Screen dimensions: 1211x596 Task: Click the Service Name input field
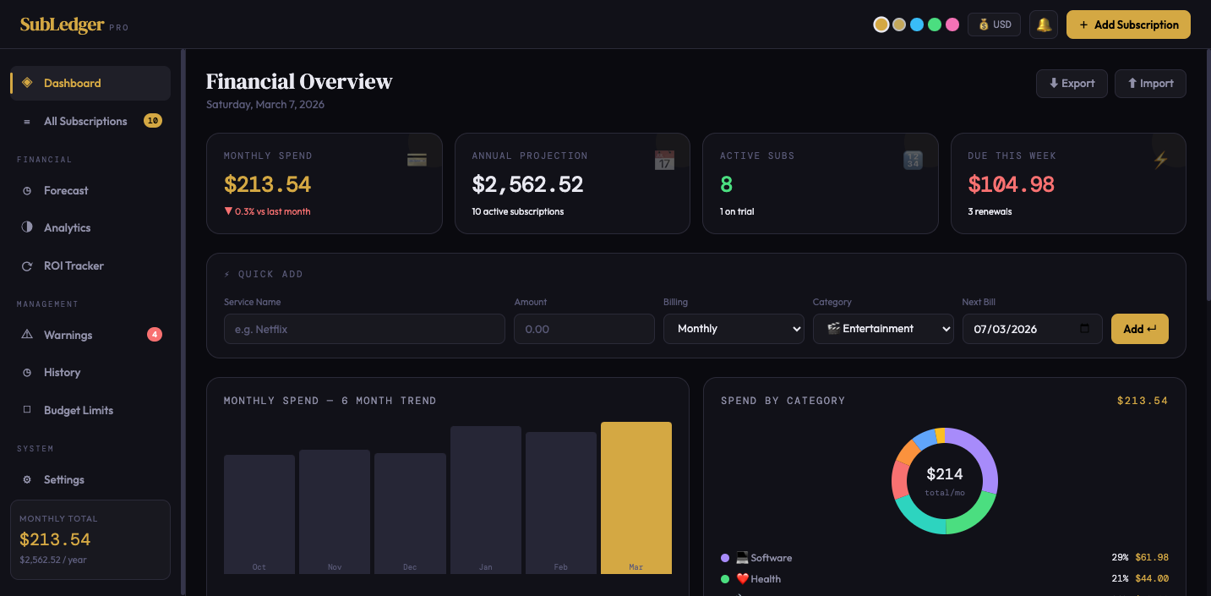click(364, 329)
